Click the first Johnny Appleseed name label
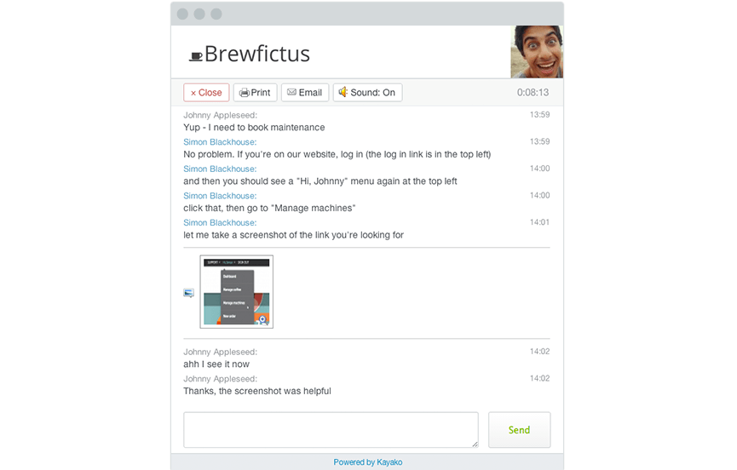 [x=220, y=115]
